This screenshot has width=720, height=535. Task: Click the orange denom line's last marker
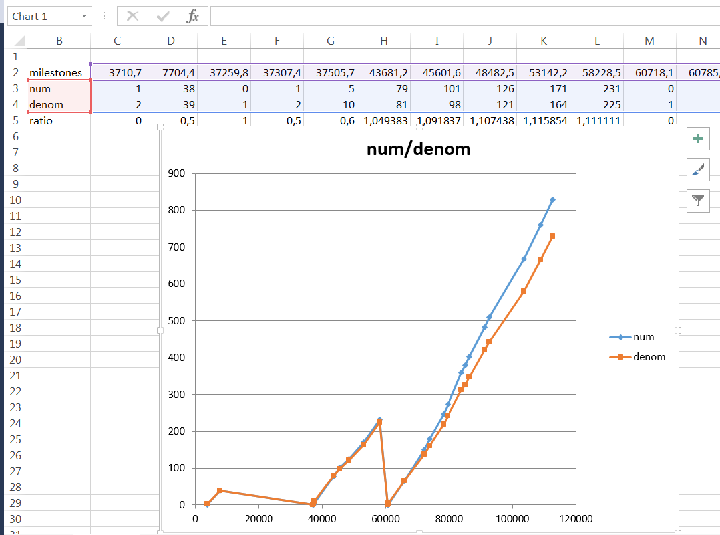point(552,236)
